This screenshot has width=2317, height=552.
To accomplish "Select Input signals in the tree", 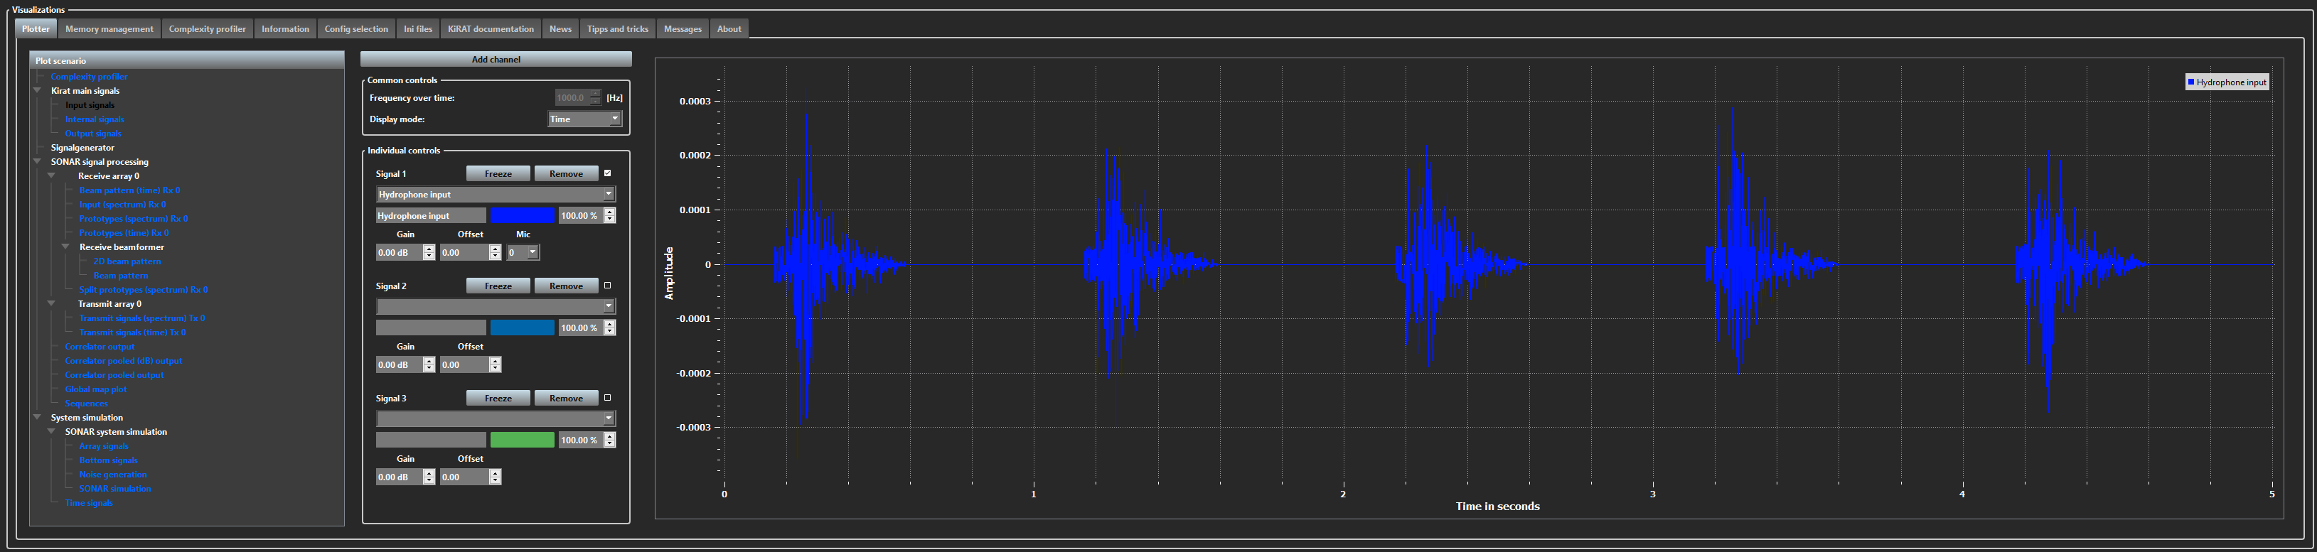I will (90, 105).
